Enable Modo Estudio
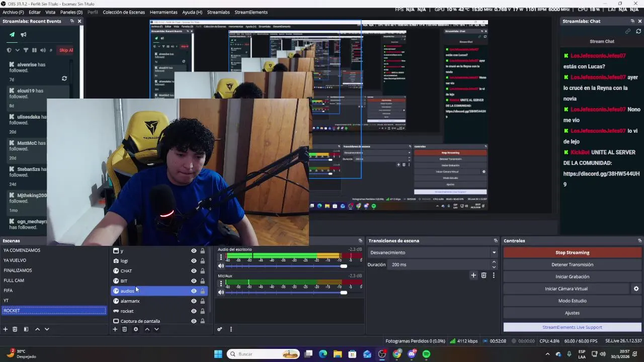644x362 pixels. click(x=572, y=301)
